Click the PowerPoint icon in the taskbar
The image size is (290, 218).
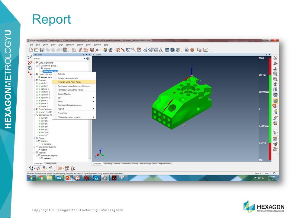click(x=68, y=178)
